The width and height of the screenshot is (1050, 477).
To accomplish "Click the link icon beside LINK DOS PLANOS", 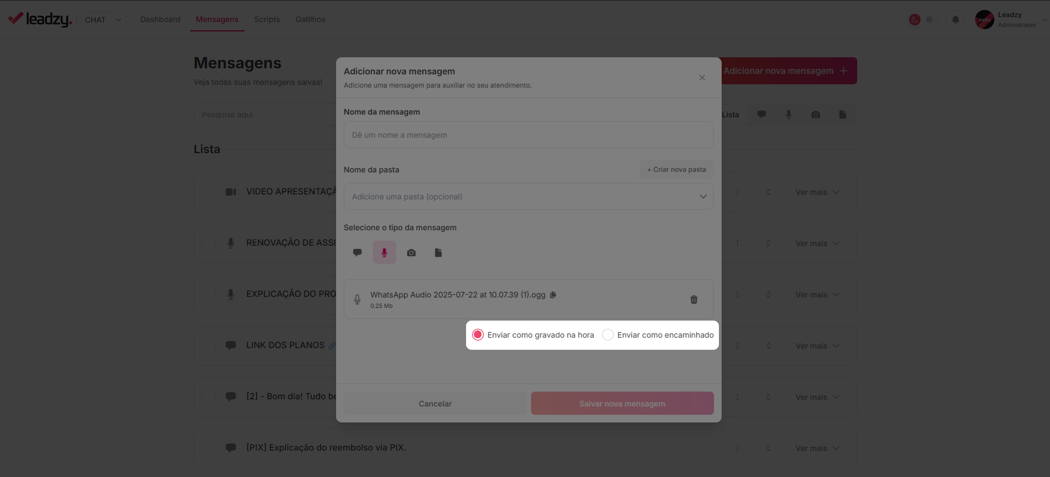I will click(x=332, y=346).
